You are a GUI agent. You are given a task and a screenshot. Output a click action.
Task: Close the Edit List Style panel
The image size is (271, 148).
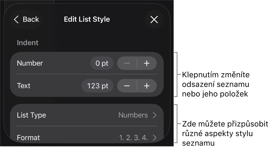click(x=154, y=19)
